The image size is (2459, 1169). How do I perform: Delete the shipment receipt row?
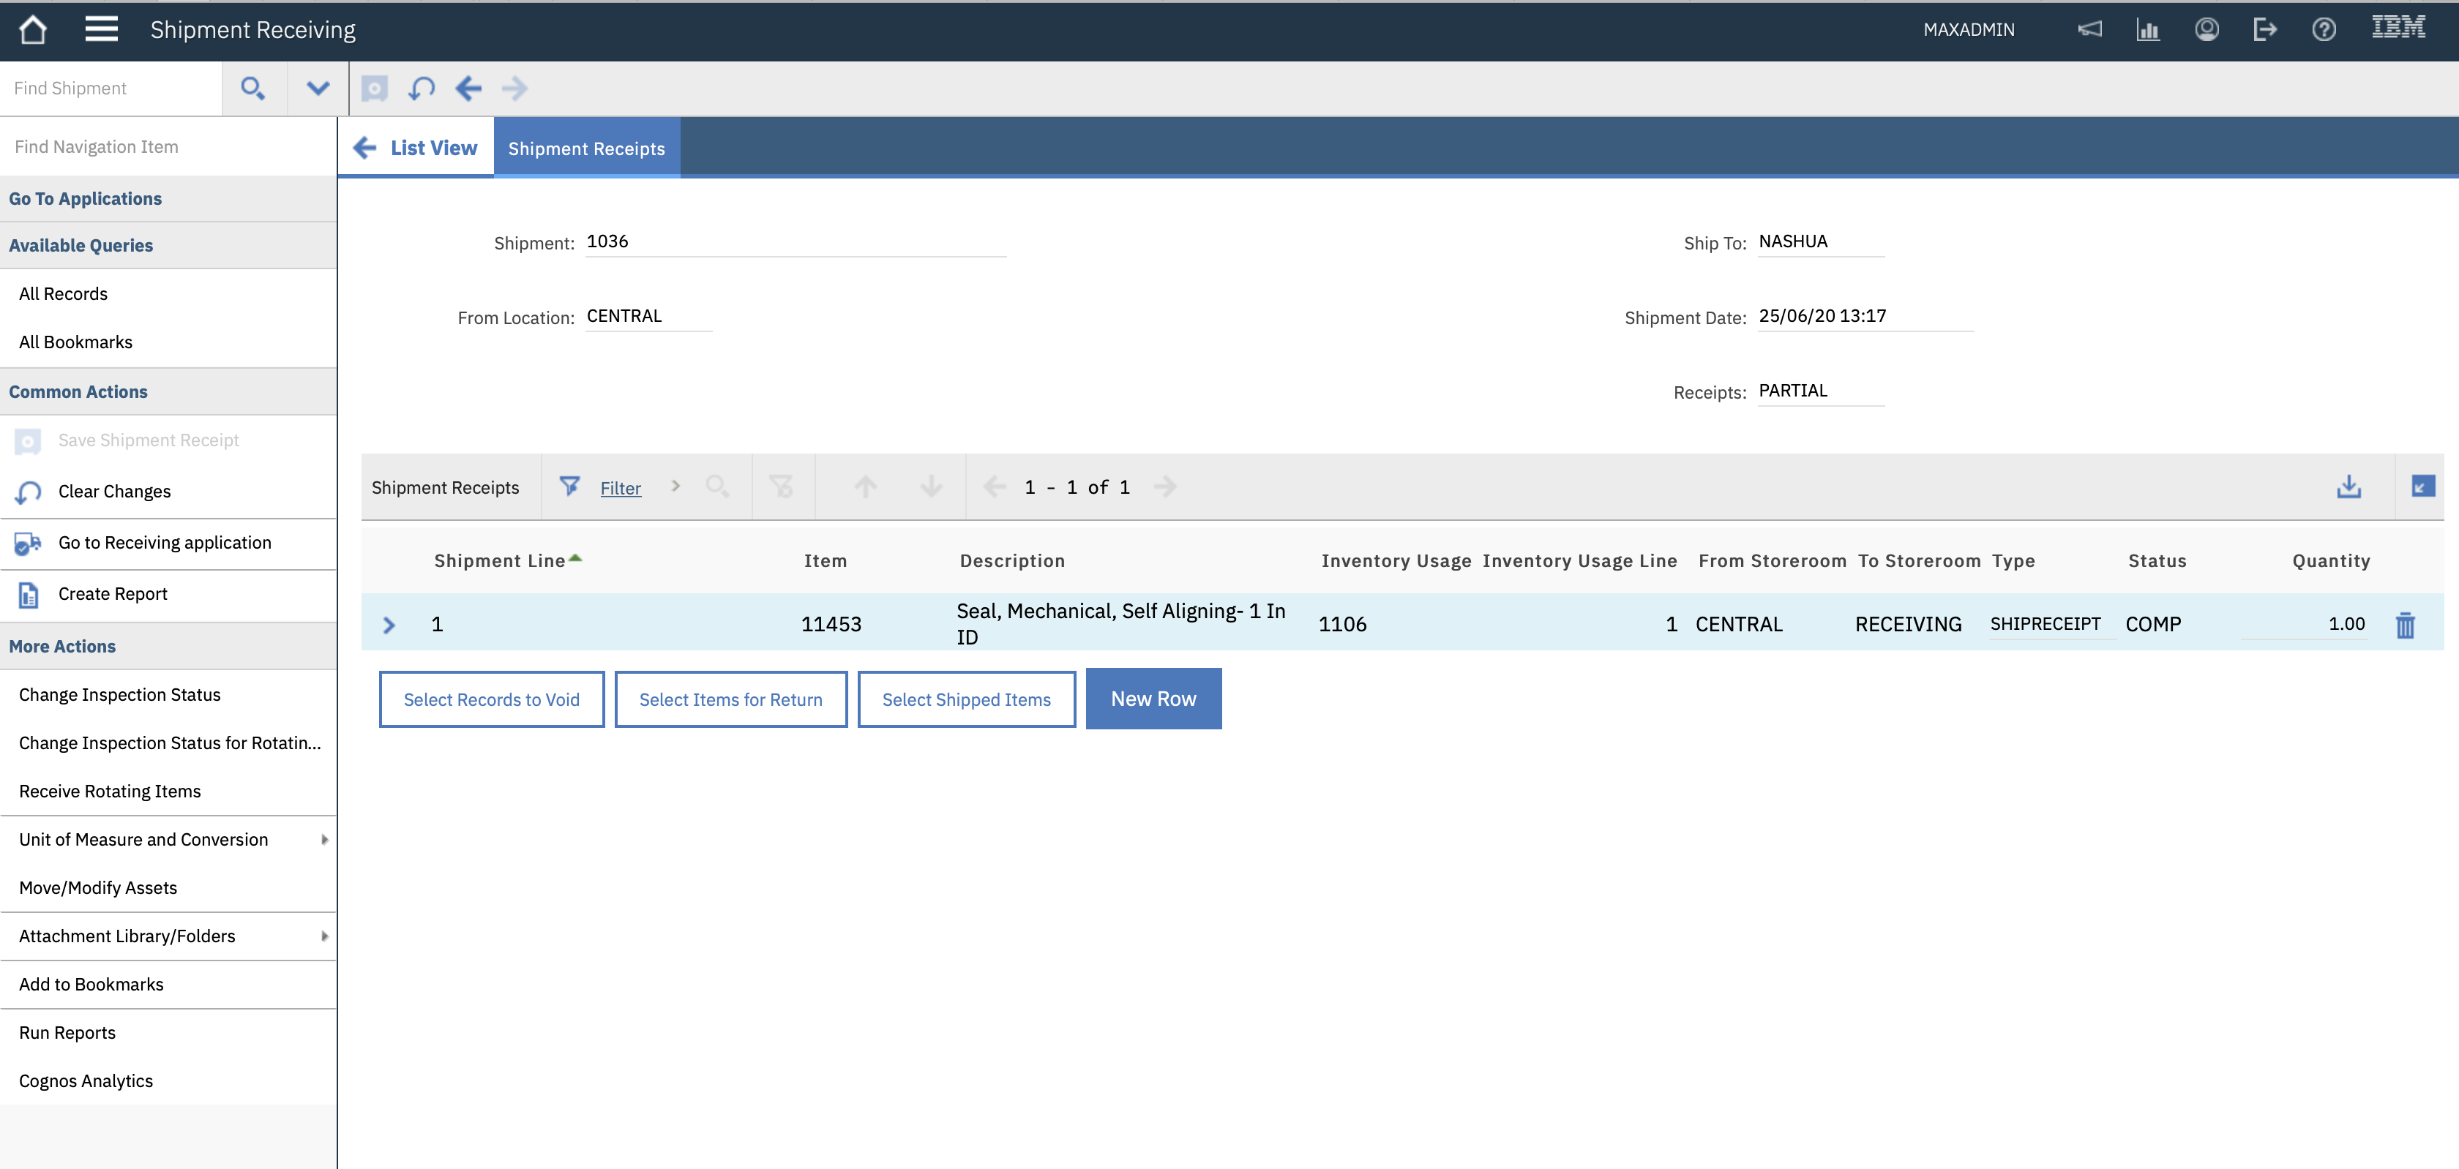coord(2406,625)
